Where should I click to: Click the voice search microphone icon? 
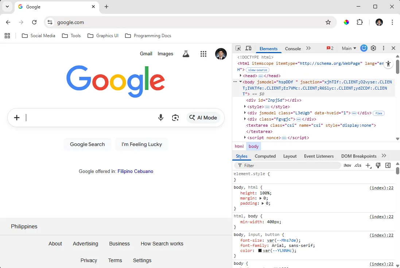click(x=161, y=118)
